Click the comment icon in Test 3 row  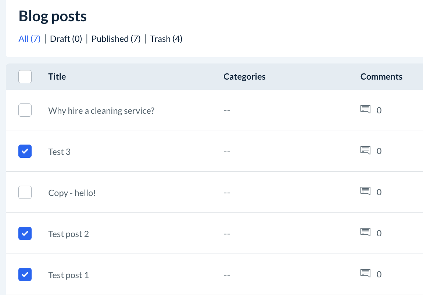coord(365,150)
